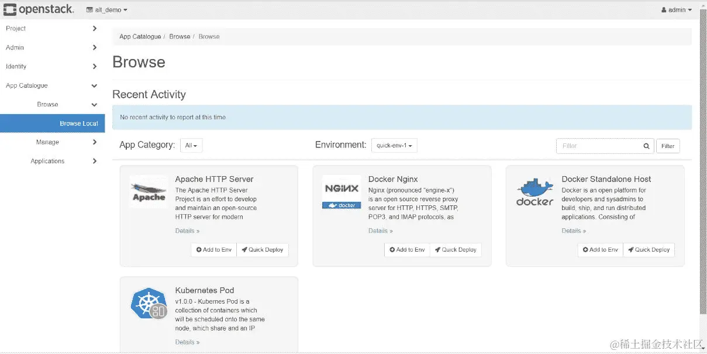Click the Kubernetes Pod title
The height and width of the screenshot is (354, 707).
pos(205,290)
